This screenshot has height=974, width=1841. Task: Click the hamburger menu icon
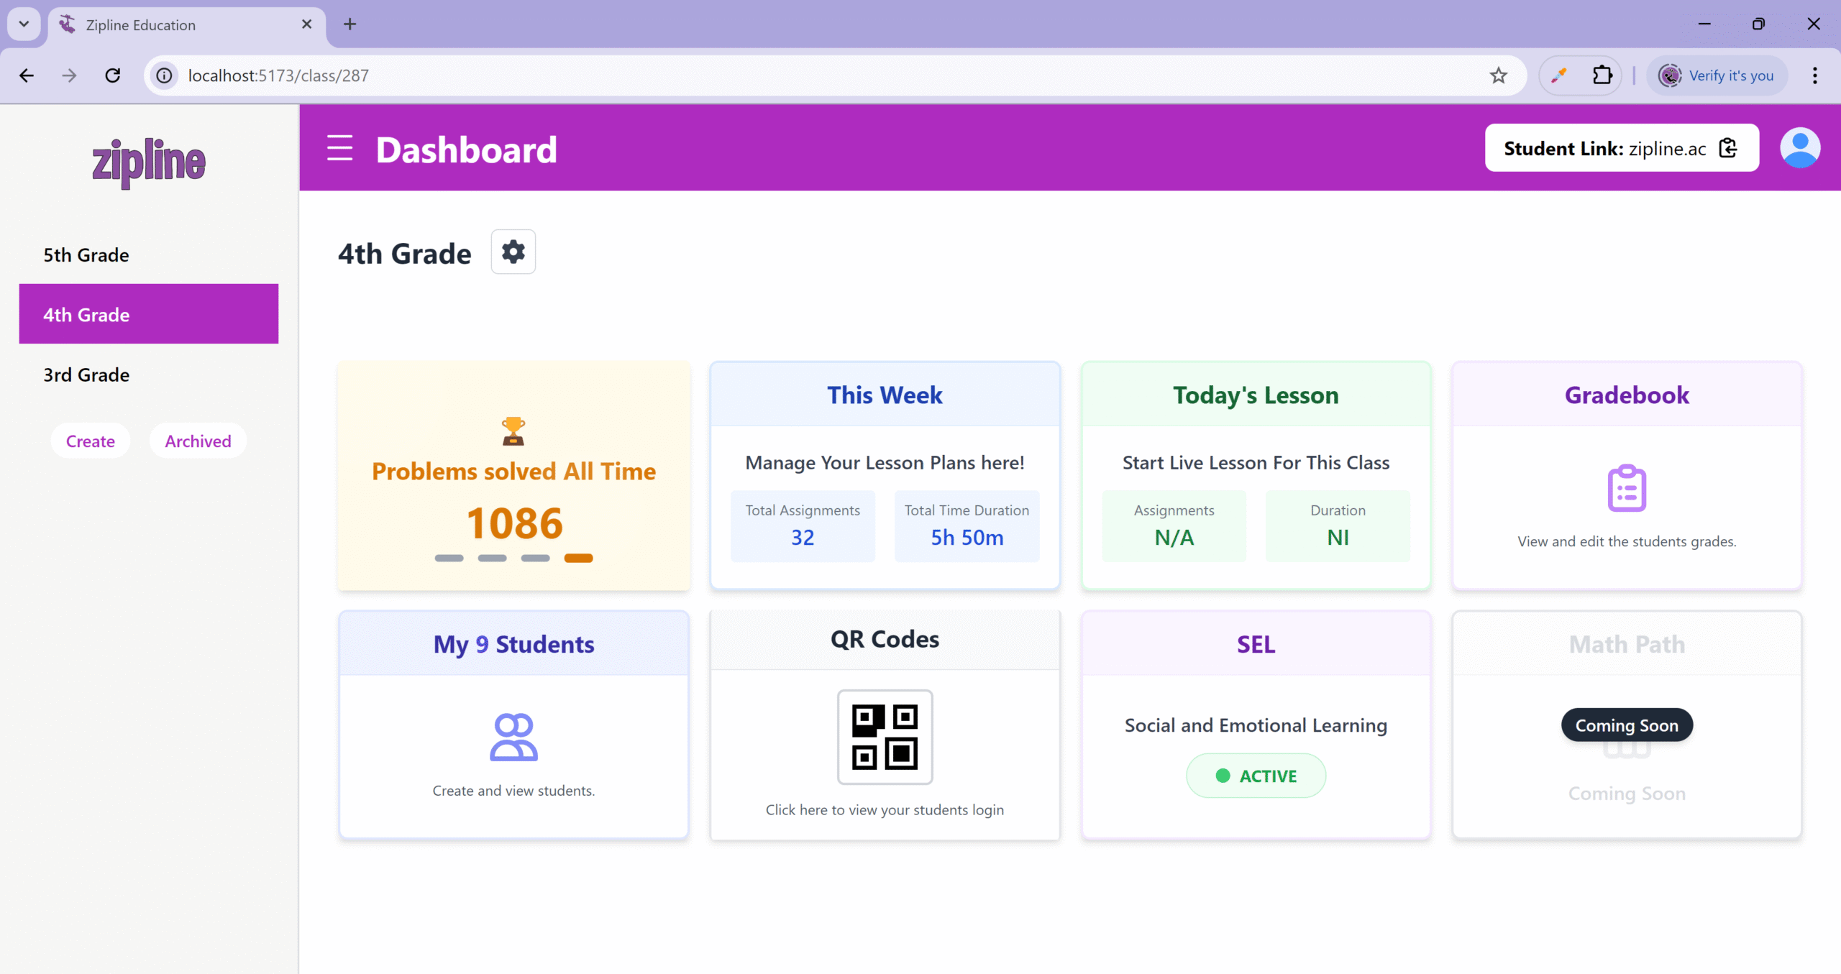(x=339, y=148)
